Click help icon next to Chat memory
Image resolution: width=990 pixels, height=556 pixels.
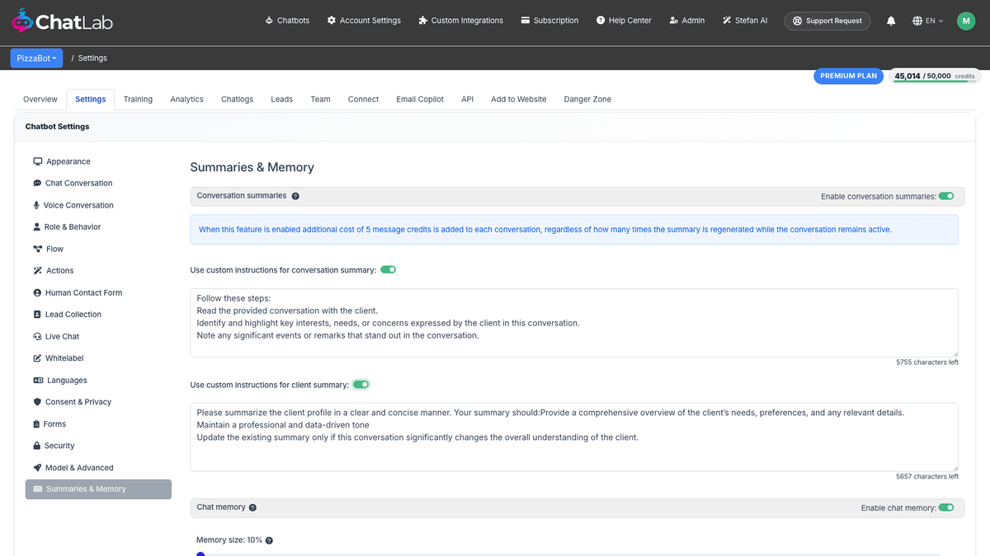coord(252,507)
